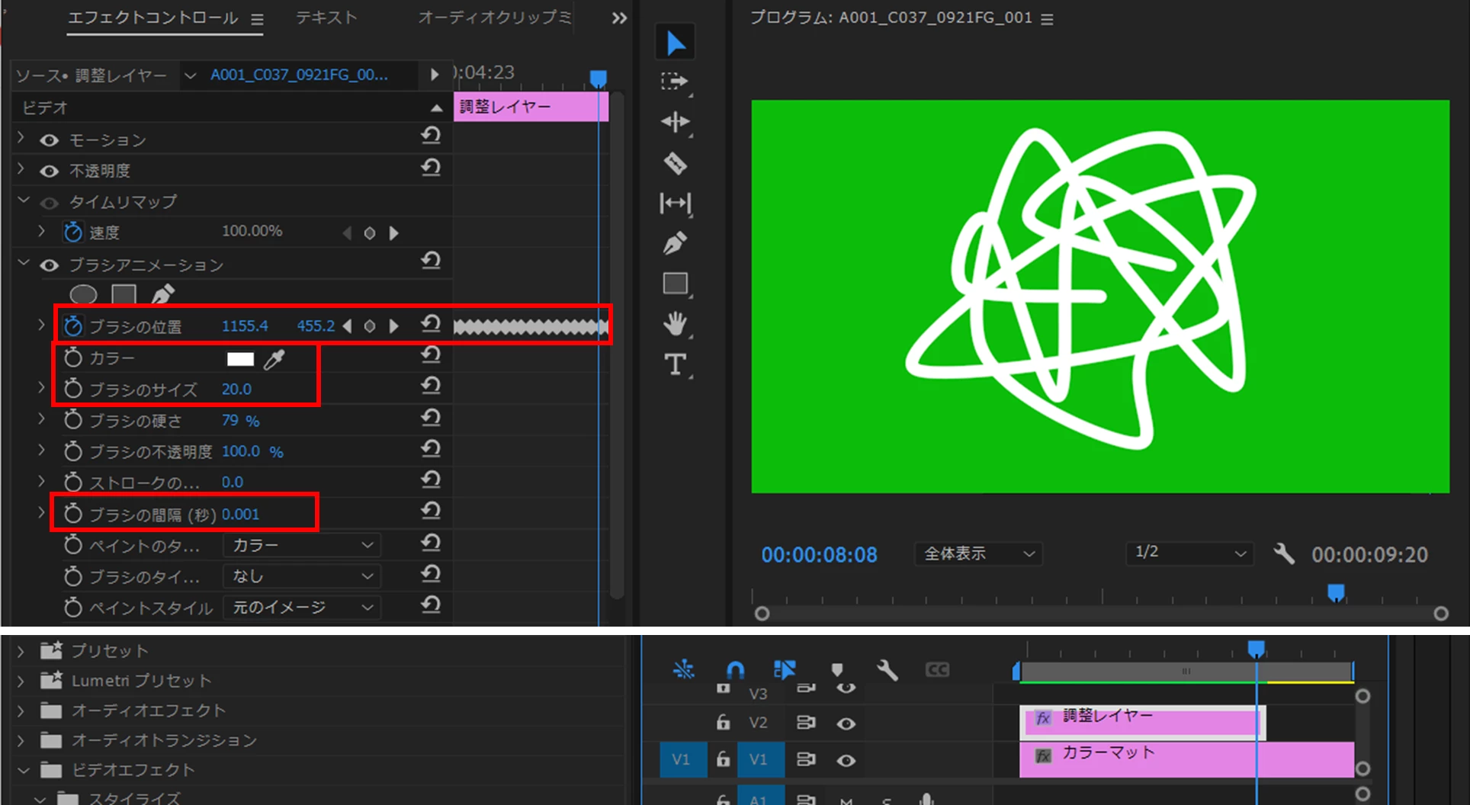Open 1/2 playback resolution dropdown
This screenshot has width=1470, height=805.
[1189, 553]
